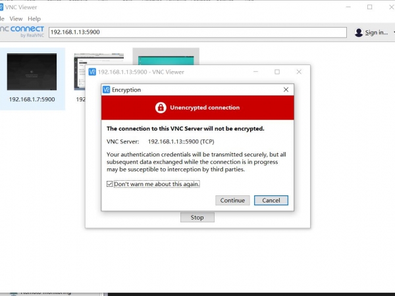Maximize the 192.168.1.13:5900 connection window
Screen dimensions: 395x296
click(x=277, y=72)
